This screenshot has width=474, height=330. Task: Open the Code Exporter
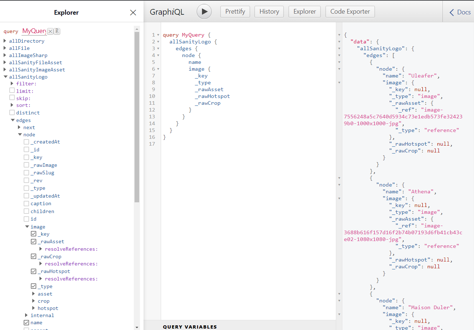(x=350, y=11)
